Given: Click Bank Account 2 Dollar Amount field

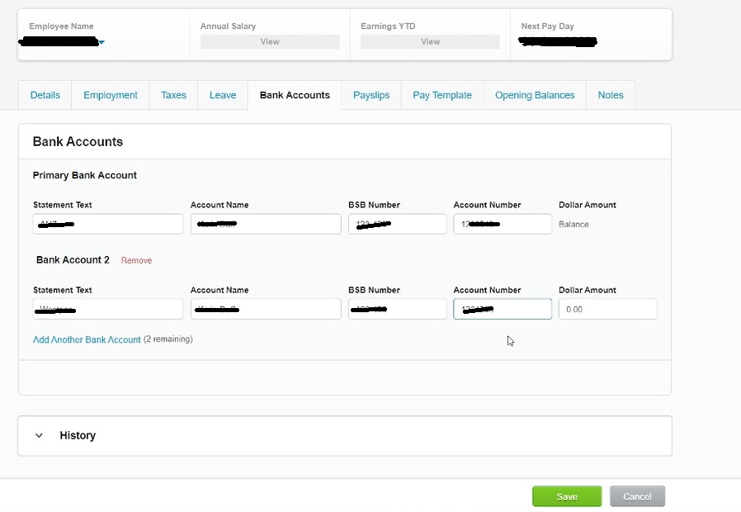Looking at the screenshot, I should tap(607, 309).
